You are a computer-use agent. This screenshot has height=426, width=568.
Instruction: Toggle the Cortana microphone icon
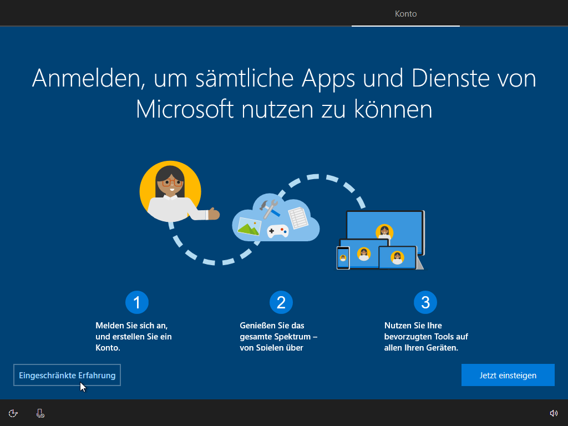click(40, 413)
